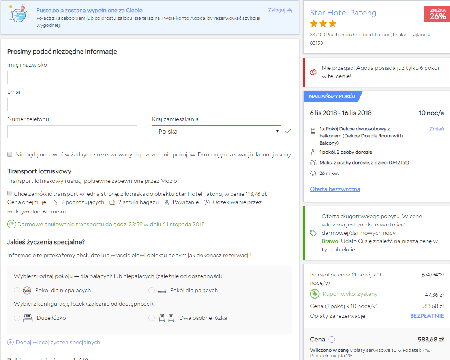Tick the one-way airport transport checkbox
Viewport: 450px width, 360px height.
point(10,193)
